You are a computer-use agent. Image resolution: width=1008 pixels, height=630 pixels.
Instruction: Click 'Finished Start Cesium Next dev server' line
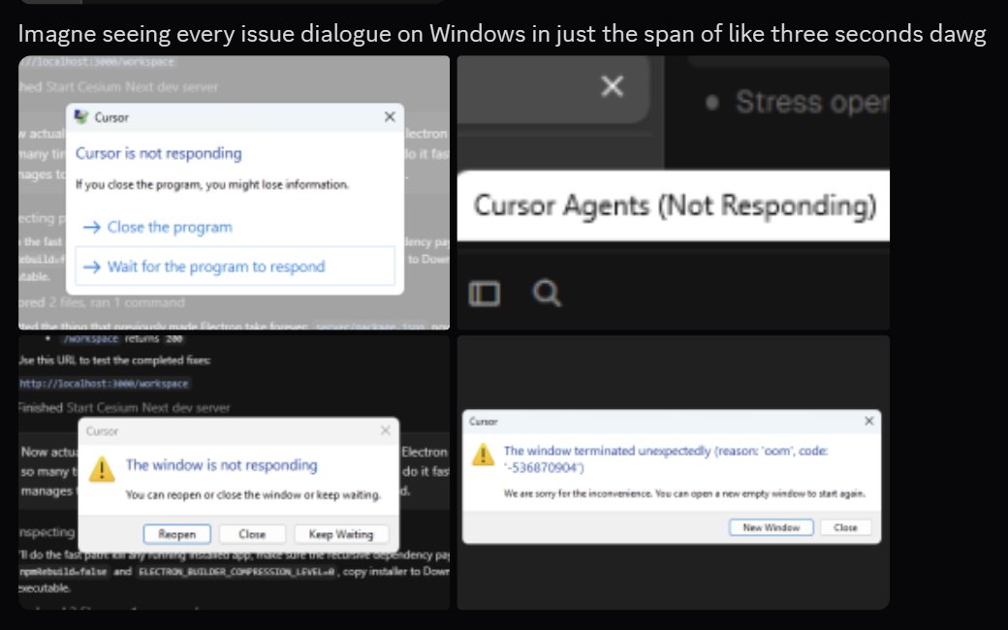tap(124, 408)
